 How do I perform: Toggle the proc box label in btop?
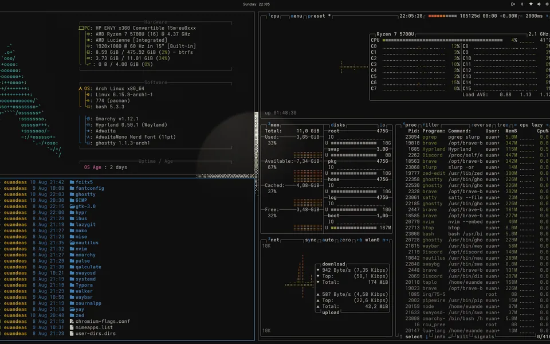410,124
